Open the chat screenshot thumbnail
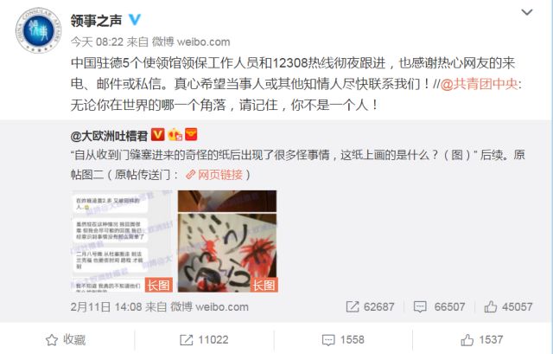The image size is (553, 354). (x=122, y=241)
